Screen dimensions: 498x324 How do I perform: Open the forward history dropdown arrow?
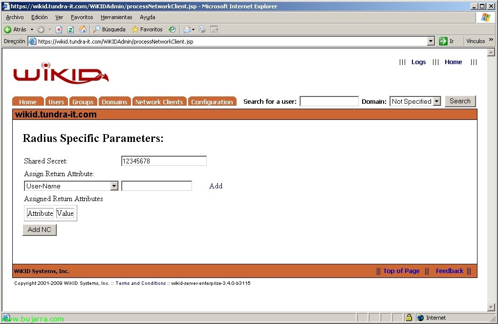tap(50, 29)
